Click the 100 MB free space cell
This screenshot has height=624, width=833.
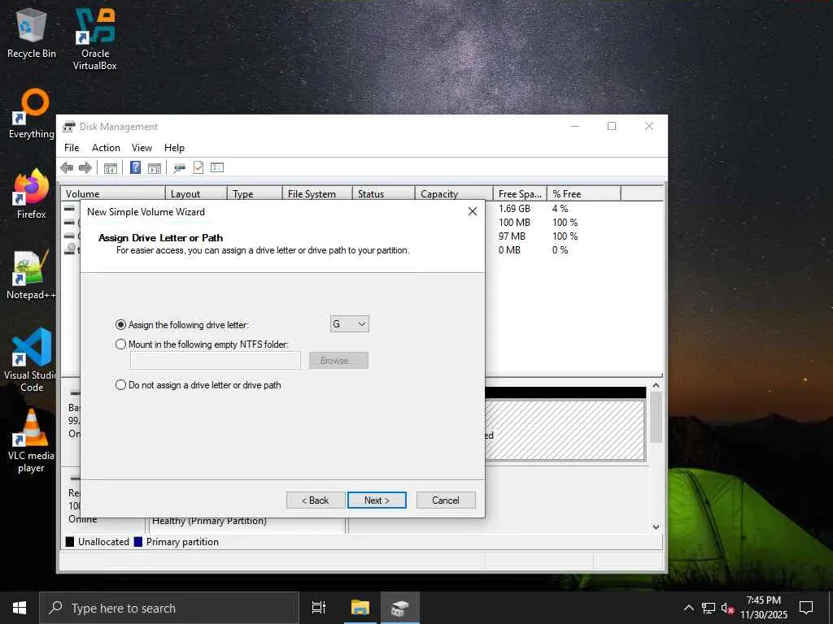point(514,223)
